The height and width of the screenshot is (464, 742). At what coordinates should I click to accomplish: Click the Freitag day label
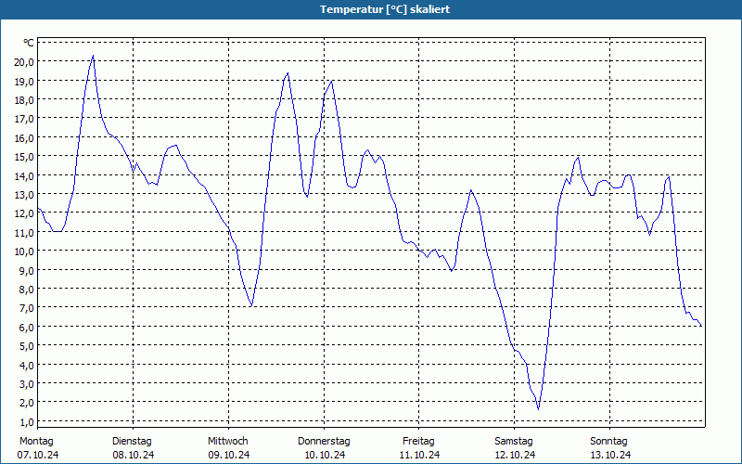pyautogui.click(x=419, y=442)
